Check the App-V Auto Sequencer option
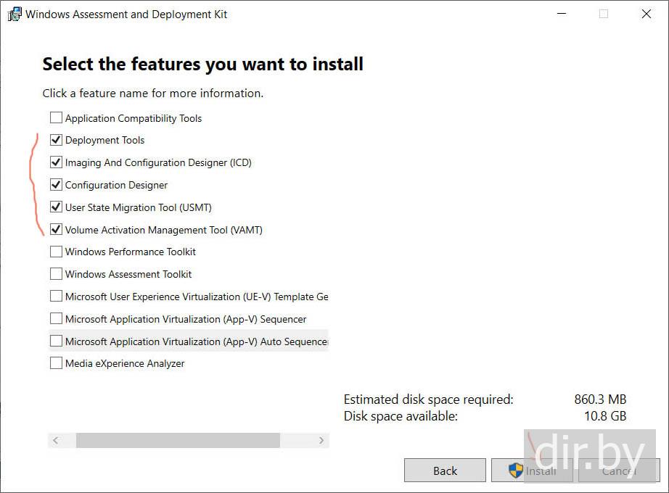 56,341
